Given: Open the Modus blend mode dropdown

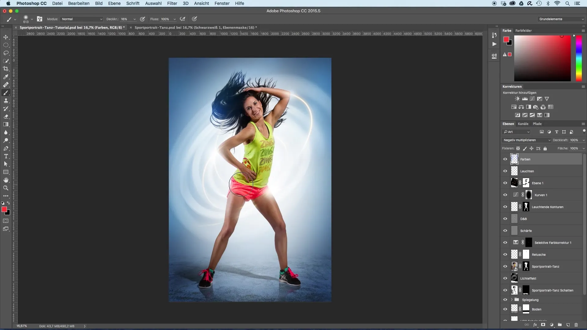Looking at the screenshot, I should 82,19.
